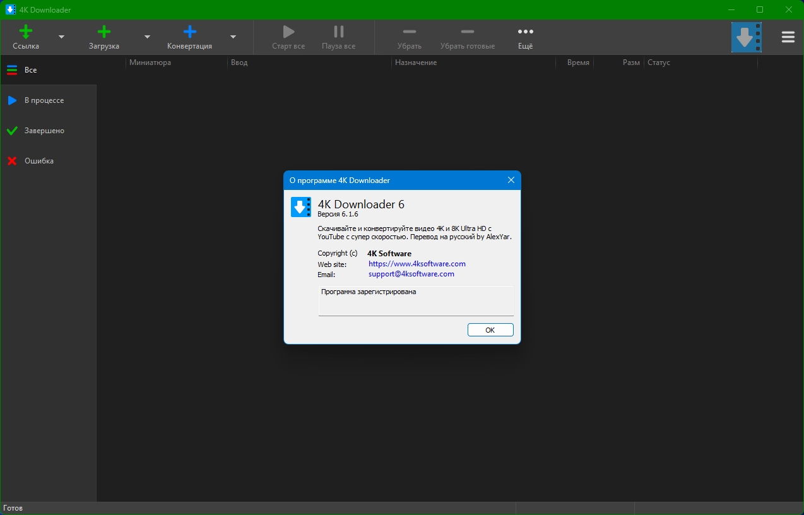Click the blue plus Конвертация icon
Viewport: 804px width, 515px height.
pyautogui.click(x=189, y=32)
